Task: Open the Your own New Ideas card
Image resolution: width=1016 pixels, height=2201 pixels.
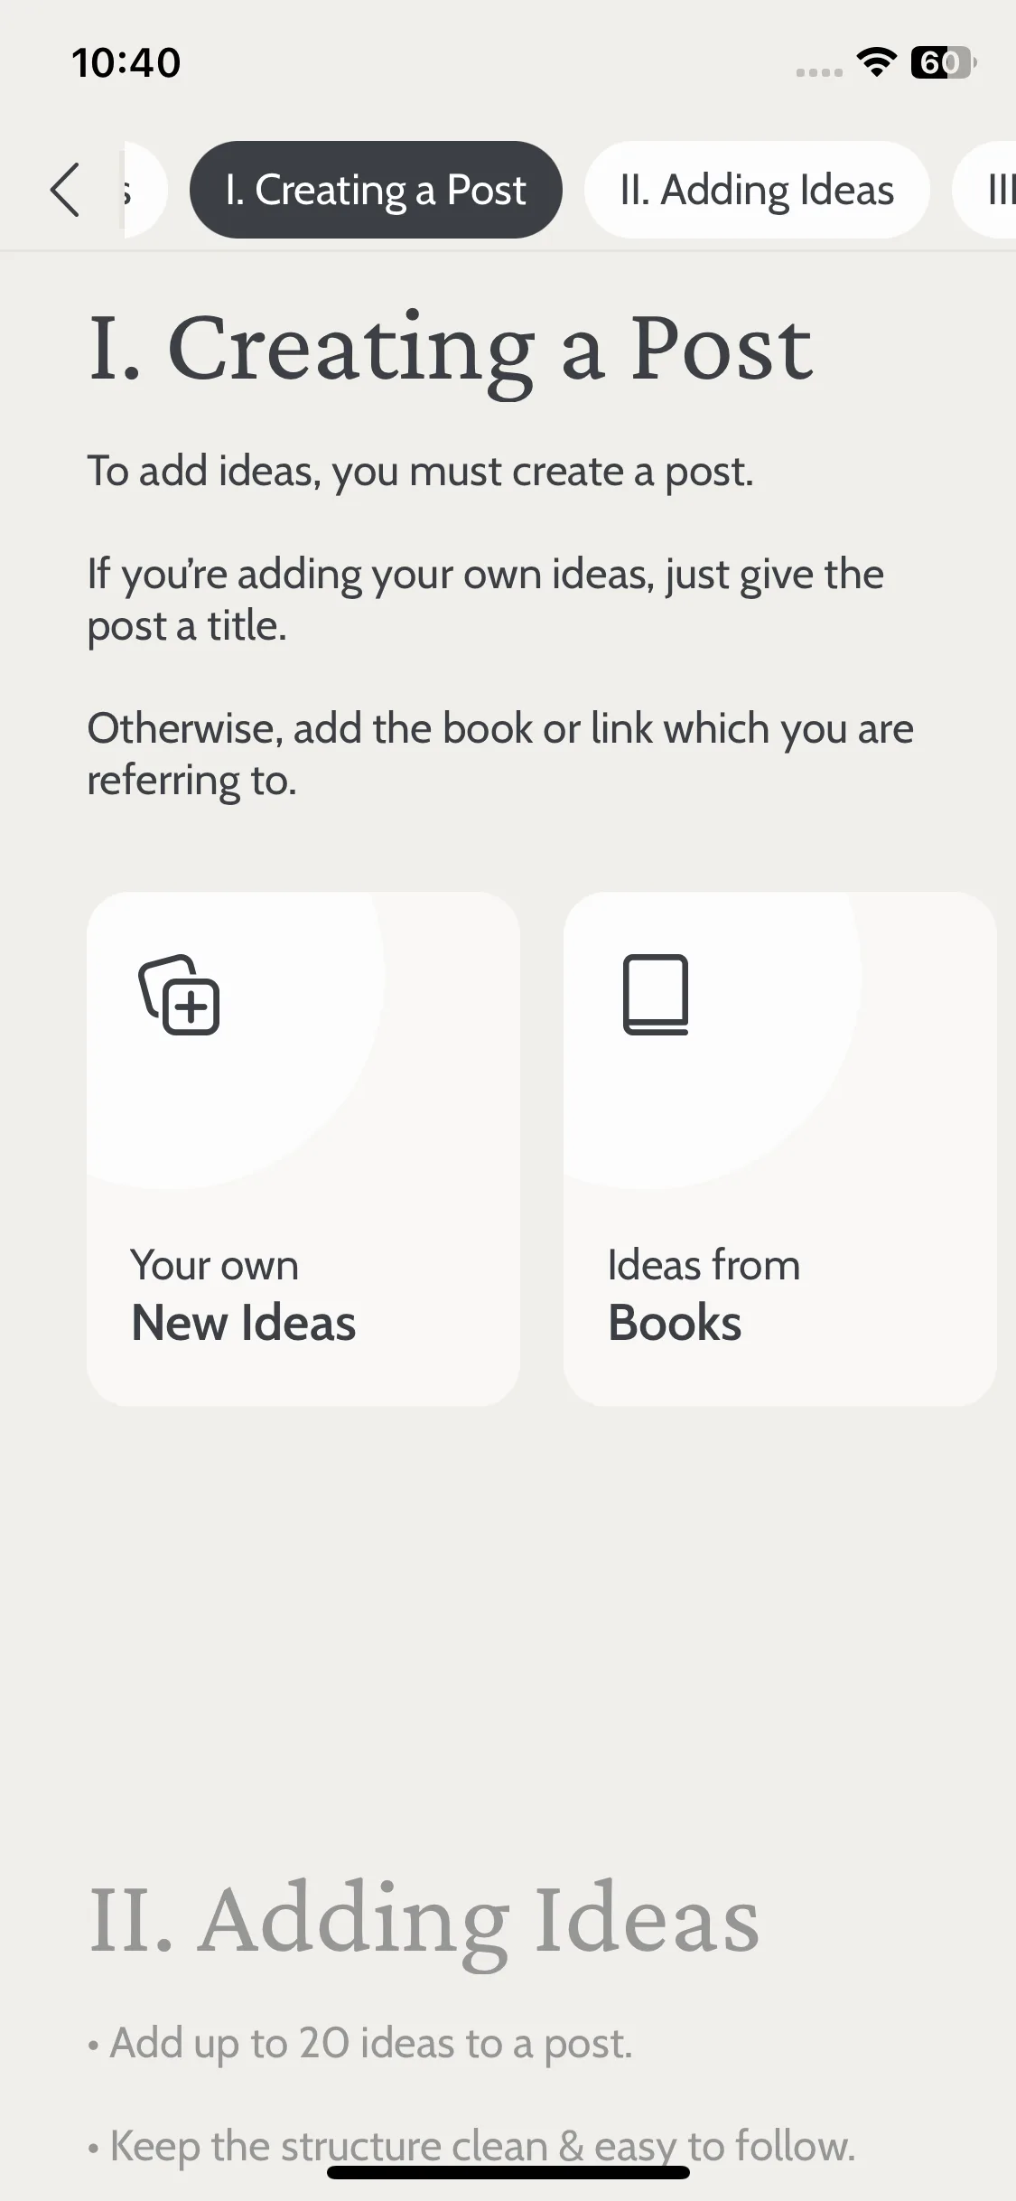Action: [303, 1148]
